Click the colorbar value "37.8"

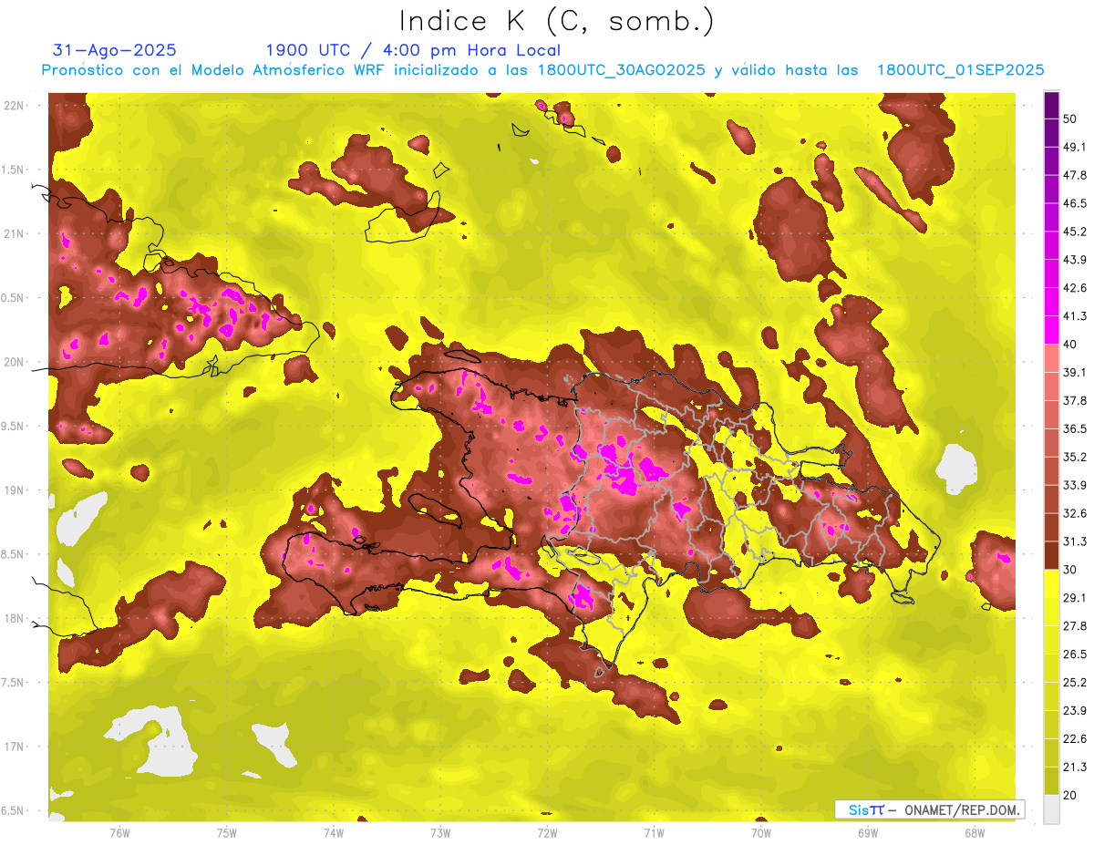[x=1075, y=401]
